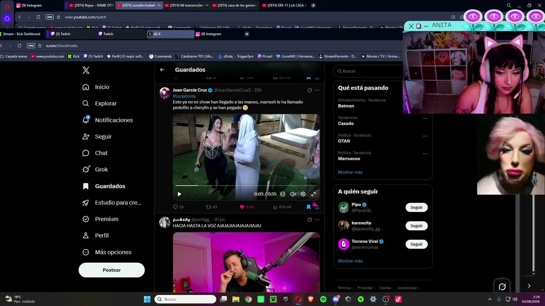Viewport: 545px width, 306px height.
Task: Remove bookmark from Joan García Cruz's post
Action: click(x=309, y=207)
